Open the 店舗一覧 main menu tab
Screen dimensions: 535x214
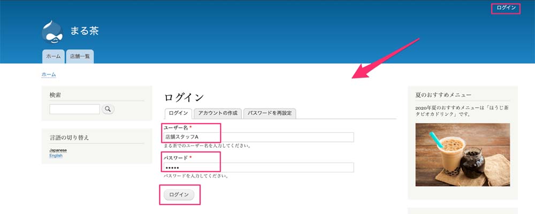click(x=80, y=57)
